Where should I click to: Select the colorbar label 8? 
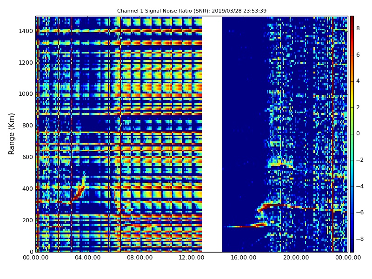[x=358, y=28]
